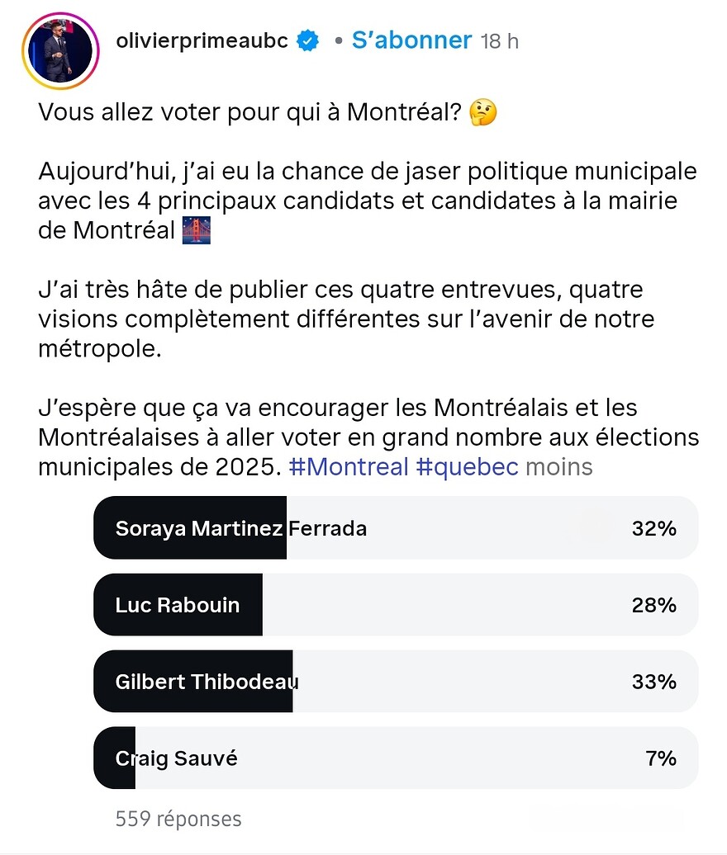Click the 28% poll result
This screenshot has width=727, height=855.
(653, 605)
